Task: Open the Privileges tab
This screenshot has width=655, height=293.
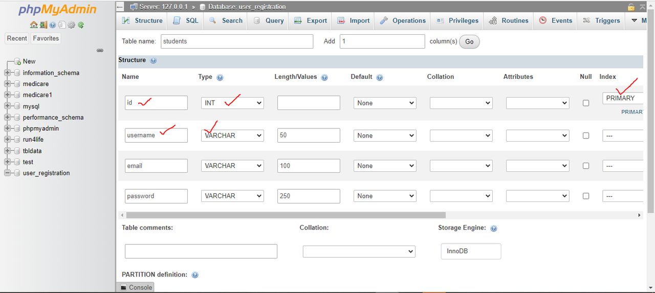Action: click(457, 20)
